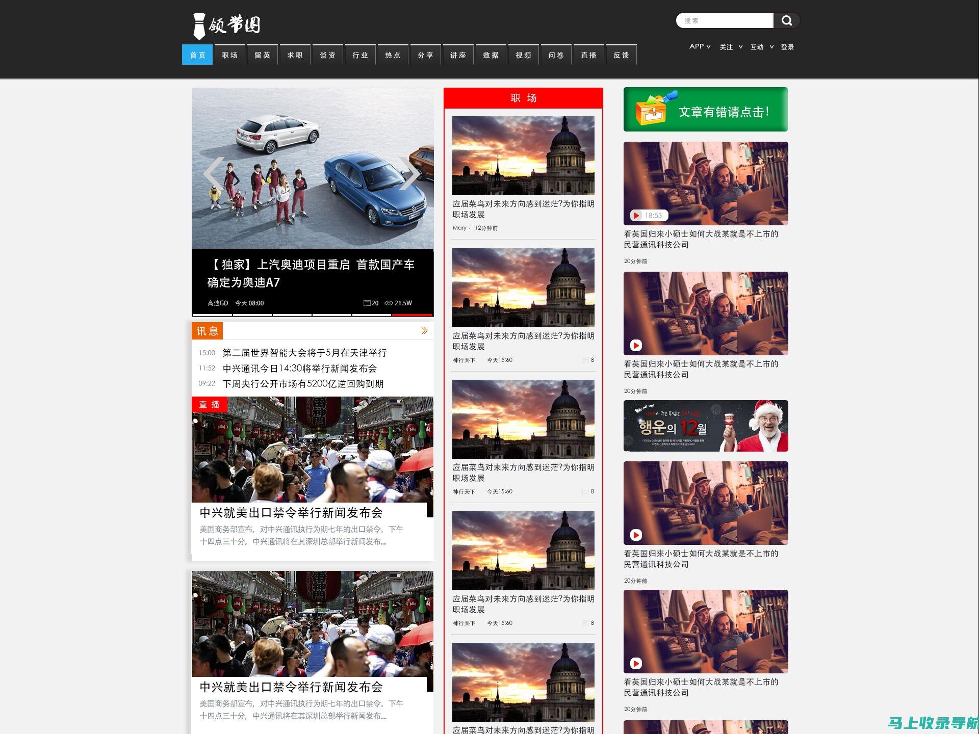This screenshot has height=734, width=979.
Task: Open the 反馈 nav item
Action: pos(622,55)
